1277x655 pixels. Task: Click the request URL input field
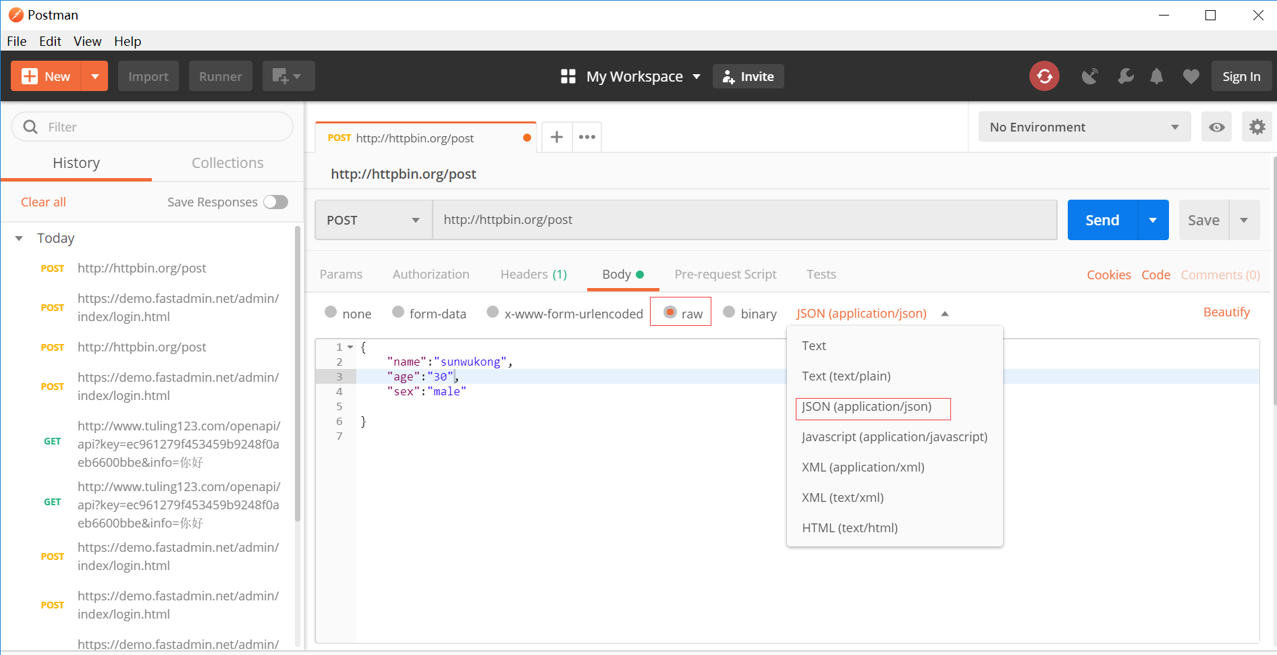[x=742, y=220]
